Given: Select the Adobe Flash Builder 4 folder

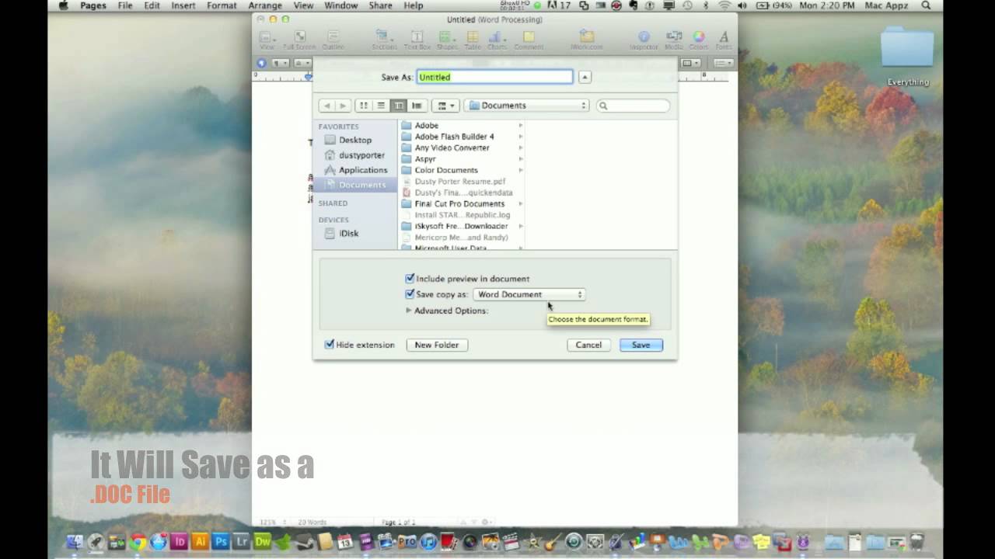Looking at the screenshot, I should pyautogui.click(x=463, y=137).
